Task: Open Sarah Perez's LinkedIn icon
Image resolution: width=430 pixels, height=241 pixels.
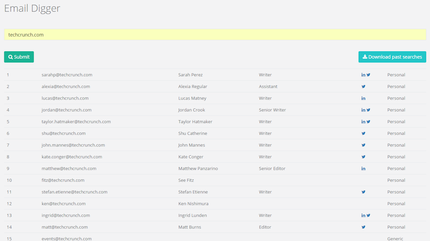Action: point(363,75)
